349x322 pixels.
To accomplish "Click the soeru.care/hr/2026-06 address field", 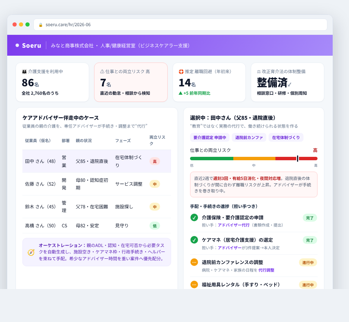I will coord(180,25).
